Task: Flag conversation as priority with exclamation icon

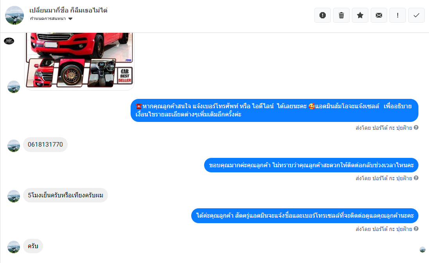Action: coord(398,15)
